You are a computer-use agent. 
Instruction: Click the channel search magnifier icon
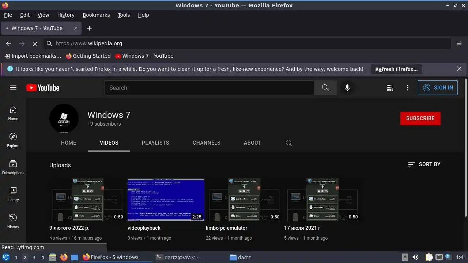(x=289, y=143)
